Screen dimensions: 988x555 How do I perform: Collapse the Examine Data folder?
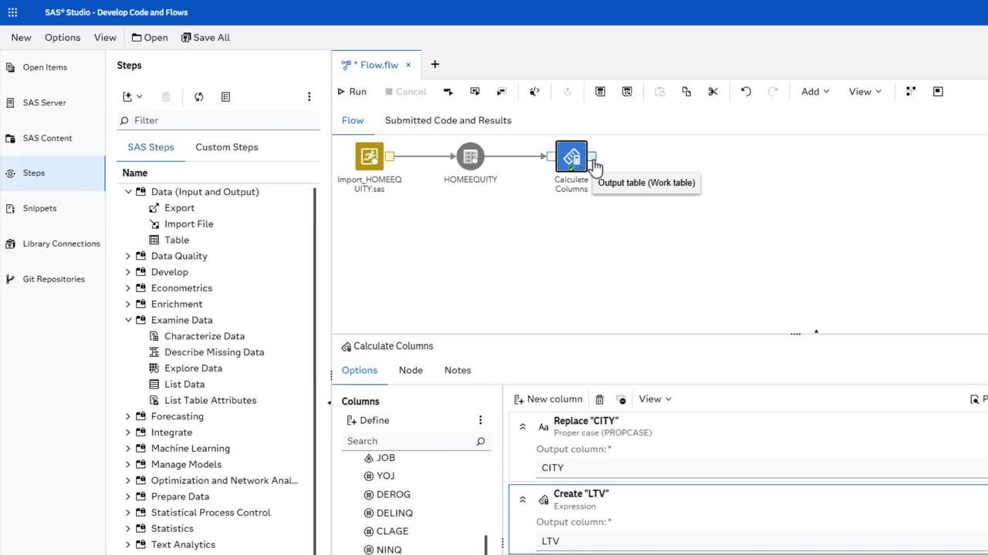click(x=128, y=320)
